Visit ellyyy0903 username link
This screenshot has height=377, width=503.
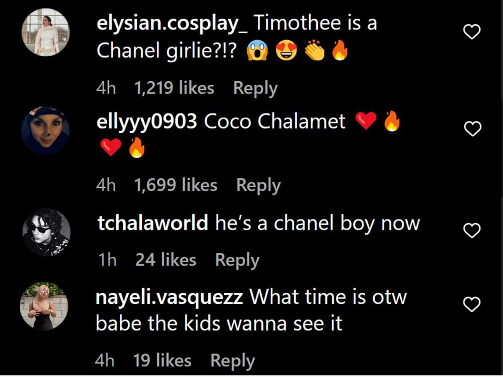[x=147, y=122]
